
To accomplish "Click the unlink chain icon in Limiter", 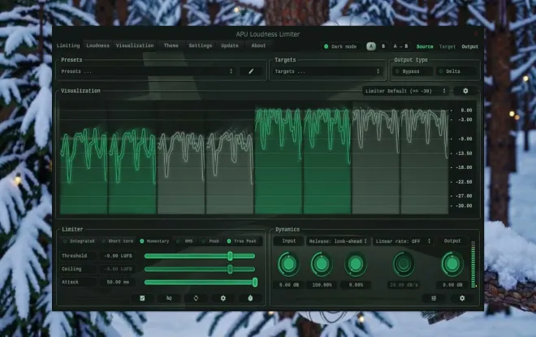I will coord(169,298).
